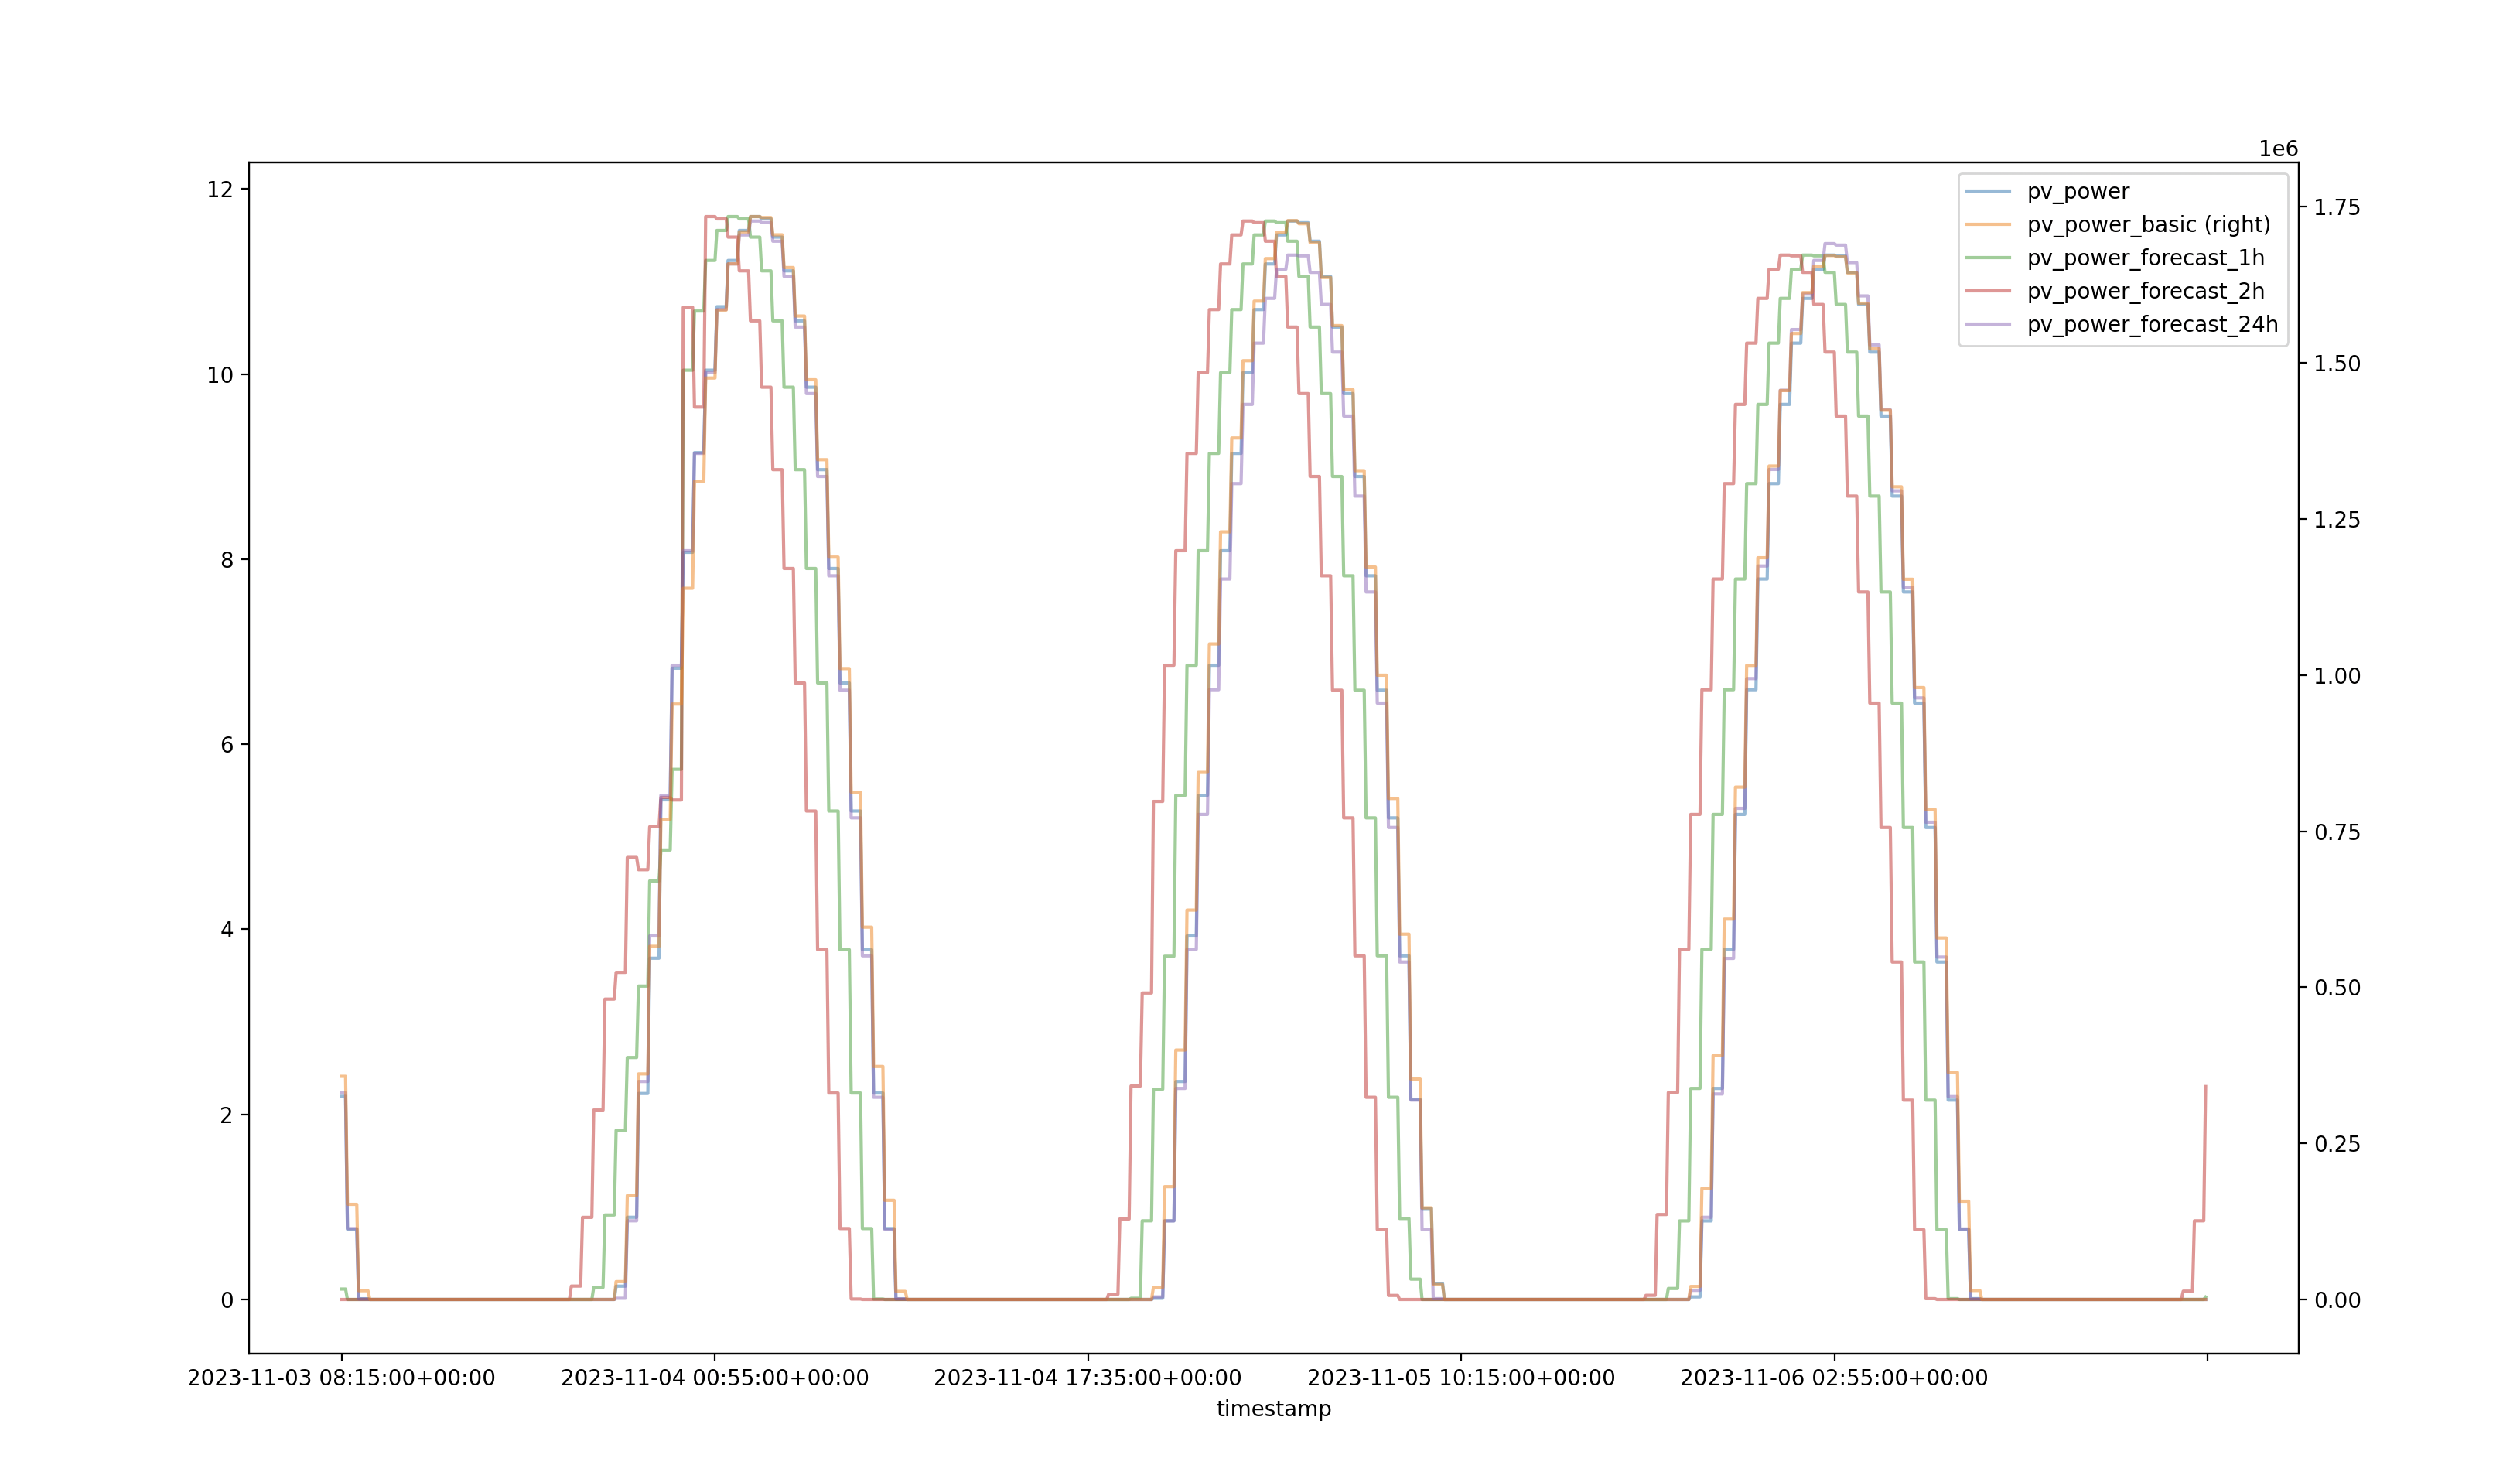
Task: Click the 2023-11-04 00:55:00 tick label
Action: [714, 1379]
